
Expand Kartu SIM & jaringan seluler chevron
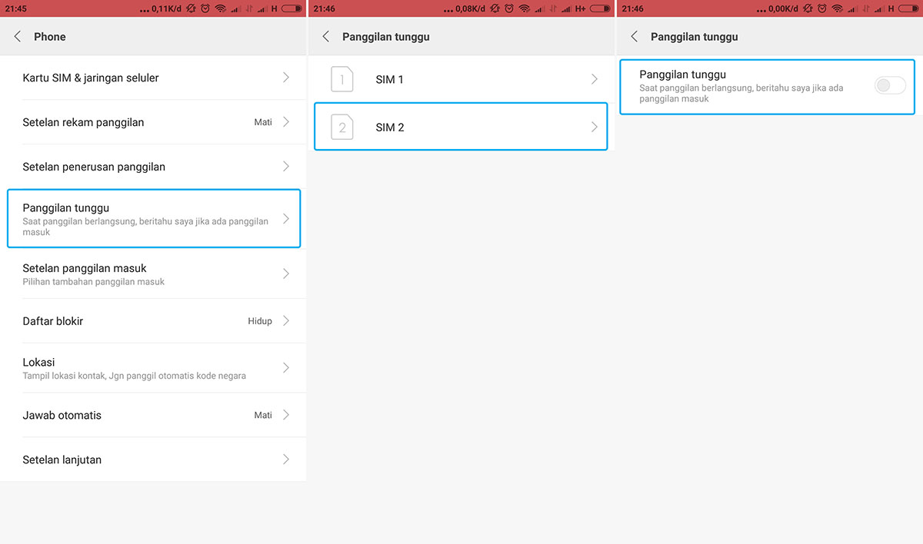pos(285,78)
